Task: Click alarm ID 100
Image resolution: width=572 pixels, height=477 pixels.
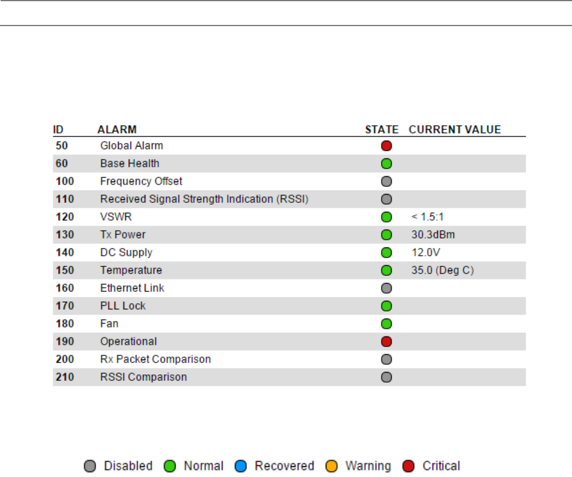Action: click(65, 181)
